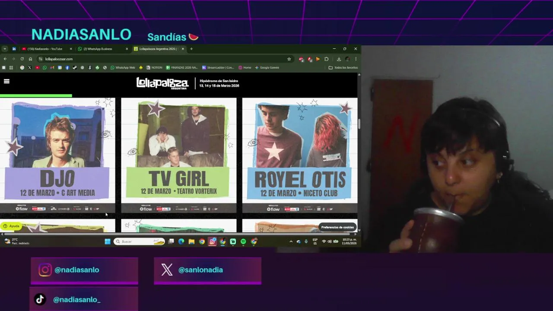Open the Steam bookmark icon

[75, 67]
